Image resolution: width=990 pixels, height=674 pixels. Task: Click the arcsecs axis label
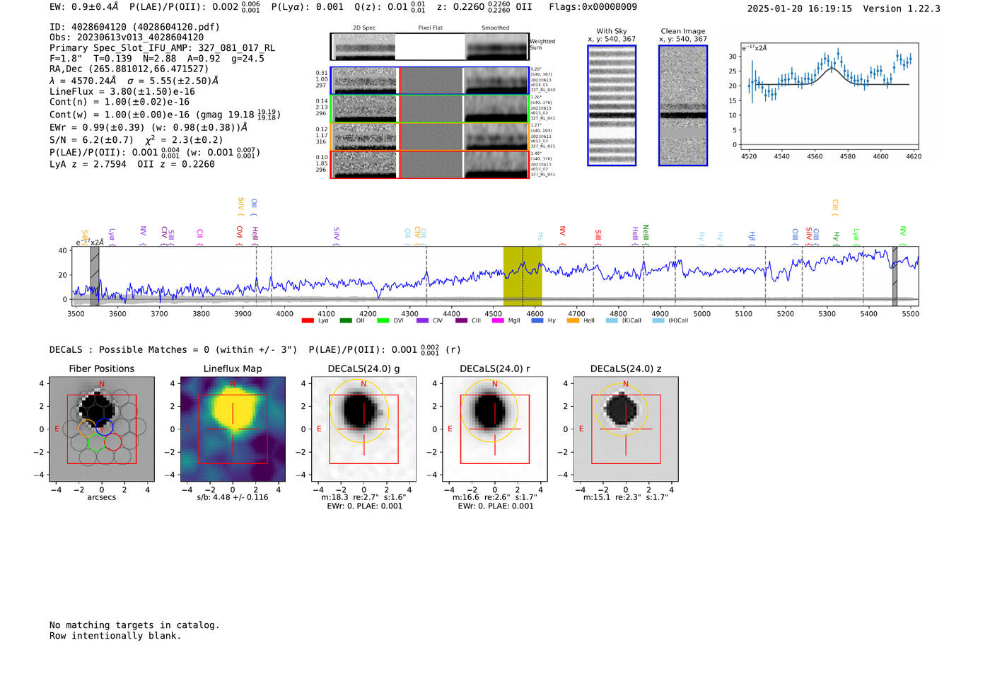[x=102, y=497]
